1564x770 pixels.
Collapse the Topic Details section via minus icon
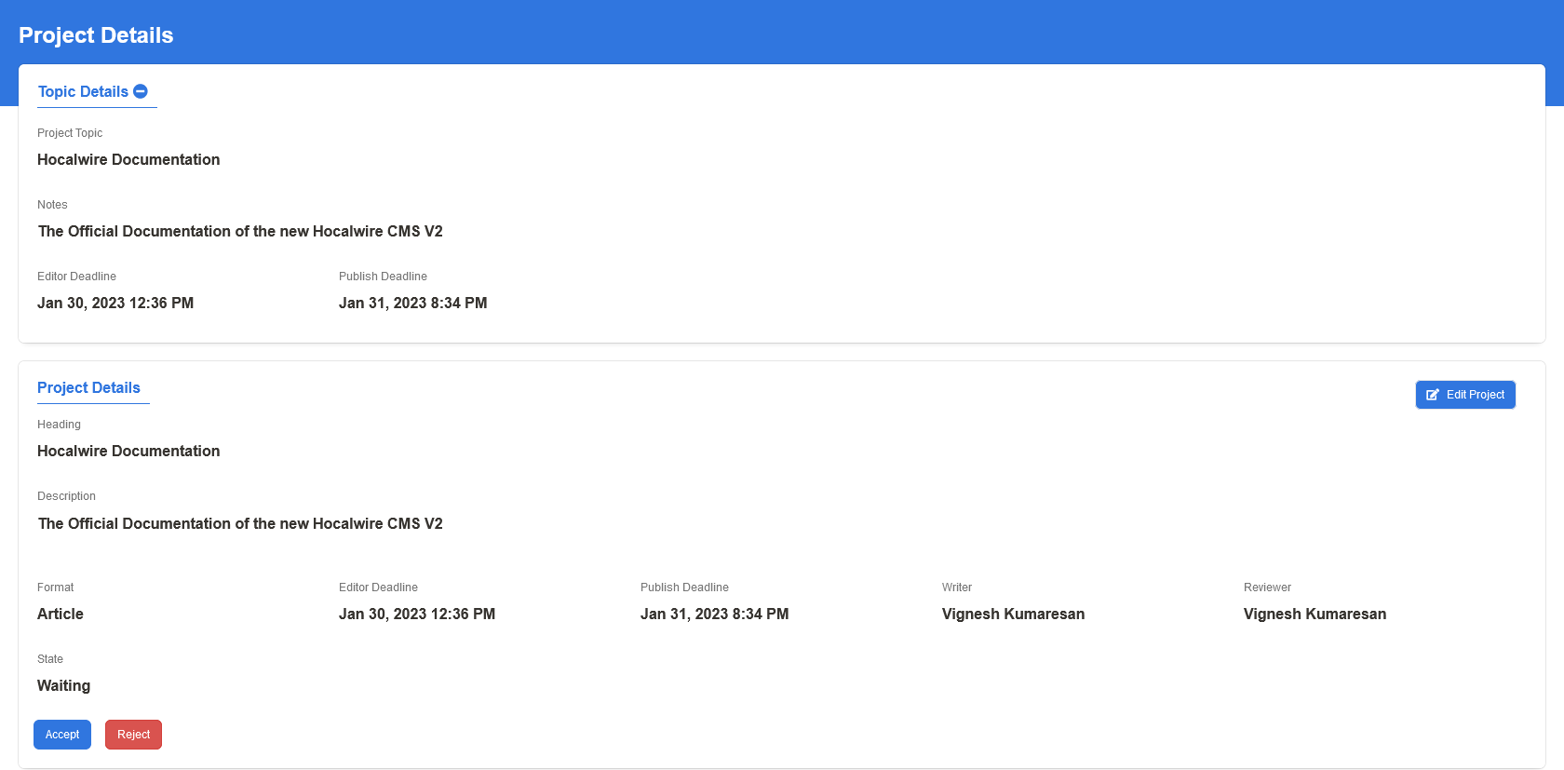[x=141, y=91]
